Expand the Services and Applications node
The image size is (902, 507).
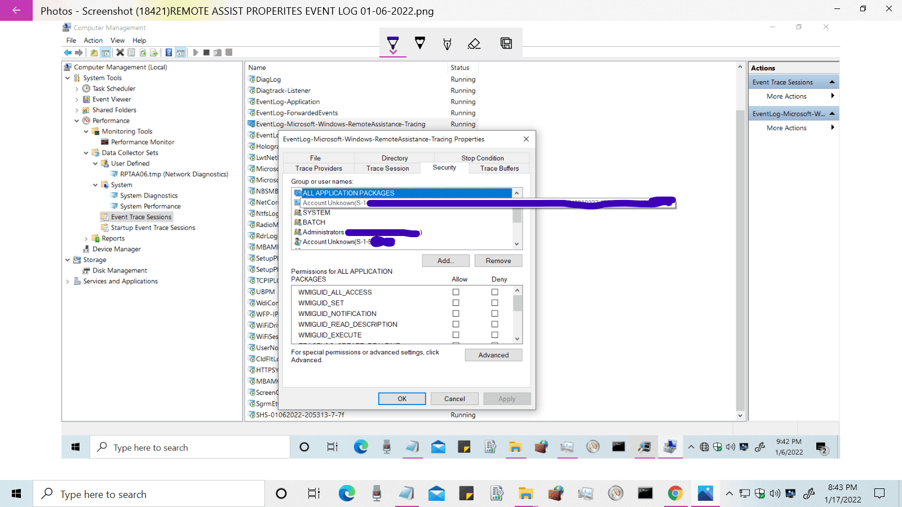pyautogui.click(x=68, y=281)
